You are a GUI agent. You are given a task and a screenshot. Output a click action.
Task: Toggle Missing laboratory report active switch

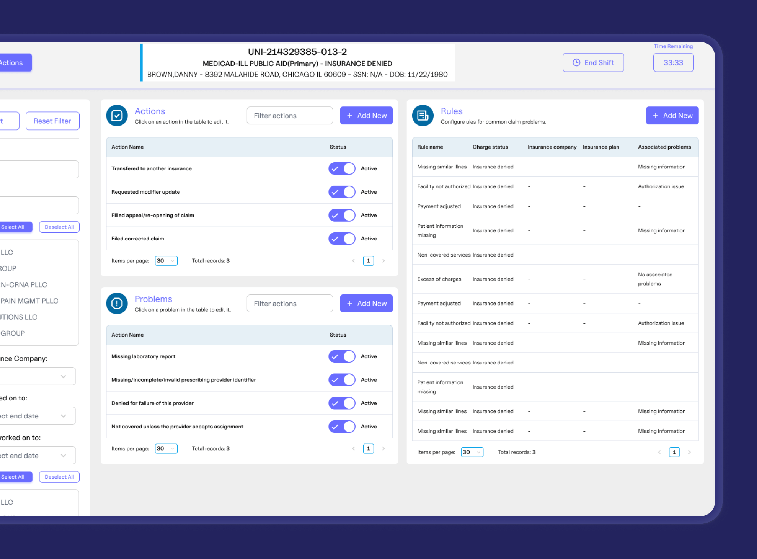coord(342,356)
